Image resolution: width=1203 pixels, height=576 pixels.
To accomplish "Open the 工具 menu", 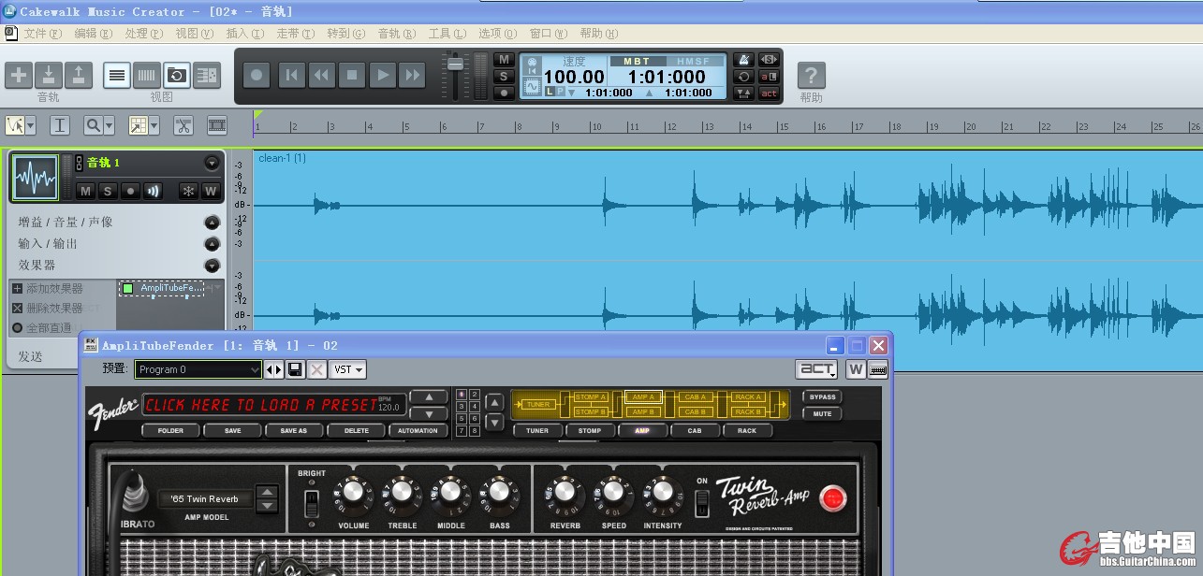I will [x=447, y=34].
